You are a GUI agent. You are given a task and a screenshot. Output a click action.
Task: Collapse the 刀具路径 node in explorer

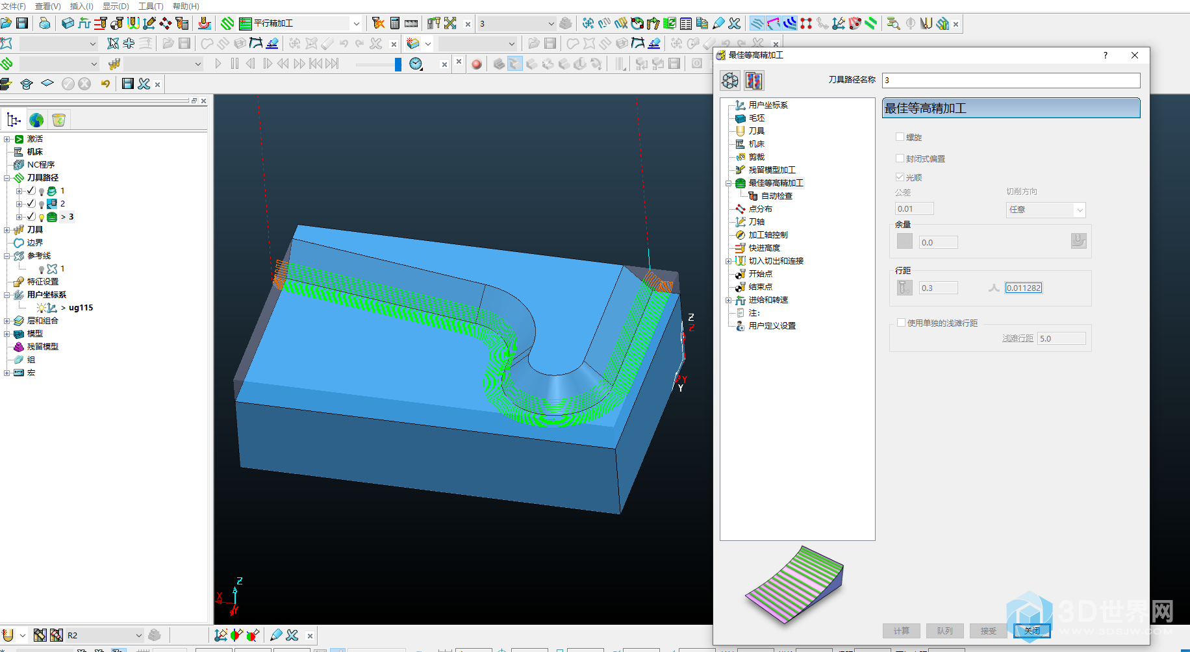(x=7, y=178)
